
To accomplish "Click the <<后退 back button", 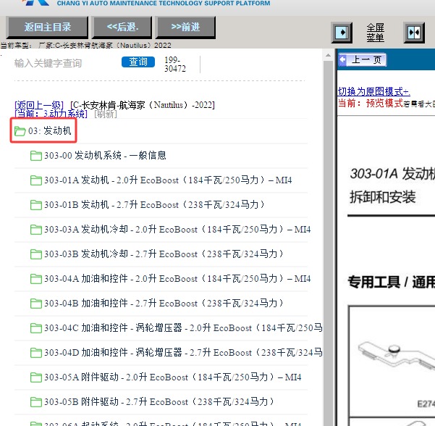I will 122,28.
